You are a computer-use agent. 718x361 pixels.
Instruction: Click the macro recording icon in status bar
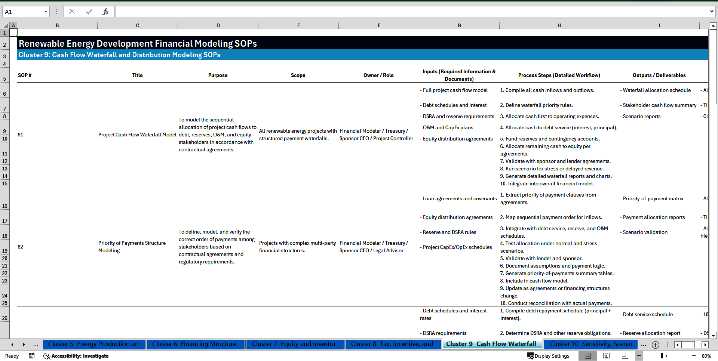(x=32, y=356)
